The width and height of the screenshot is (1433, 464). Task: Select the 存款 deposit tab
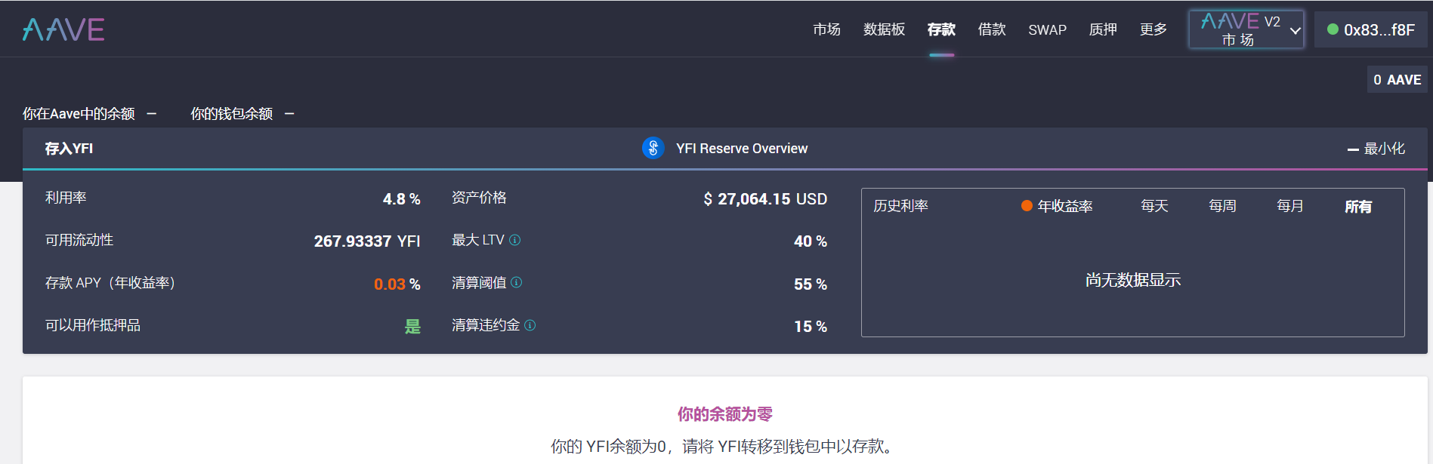[x=941, y=29]
